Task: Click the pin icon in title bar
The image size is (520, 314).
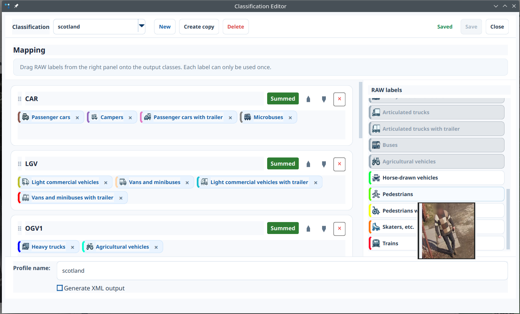Action: tap(16, 6)
